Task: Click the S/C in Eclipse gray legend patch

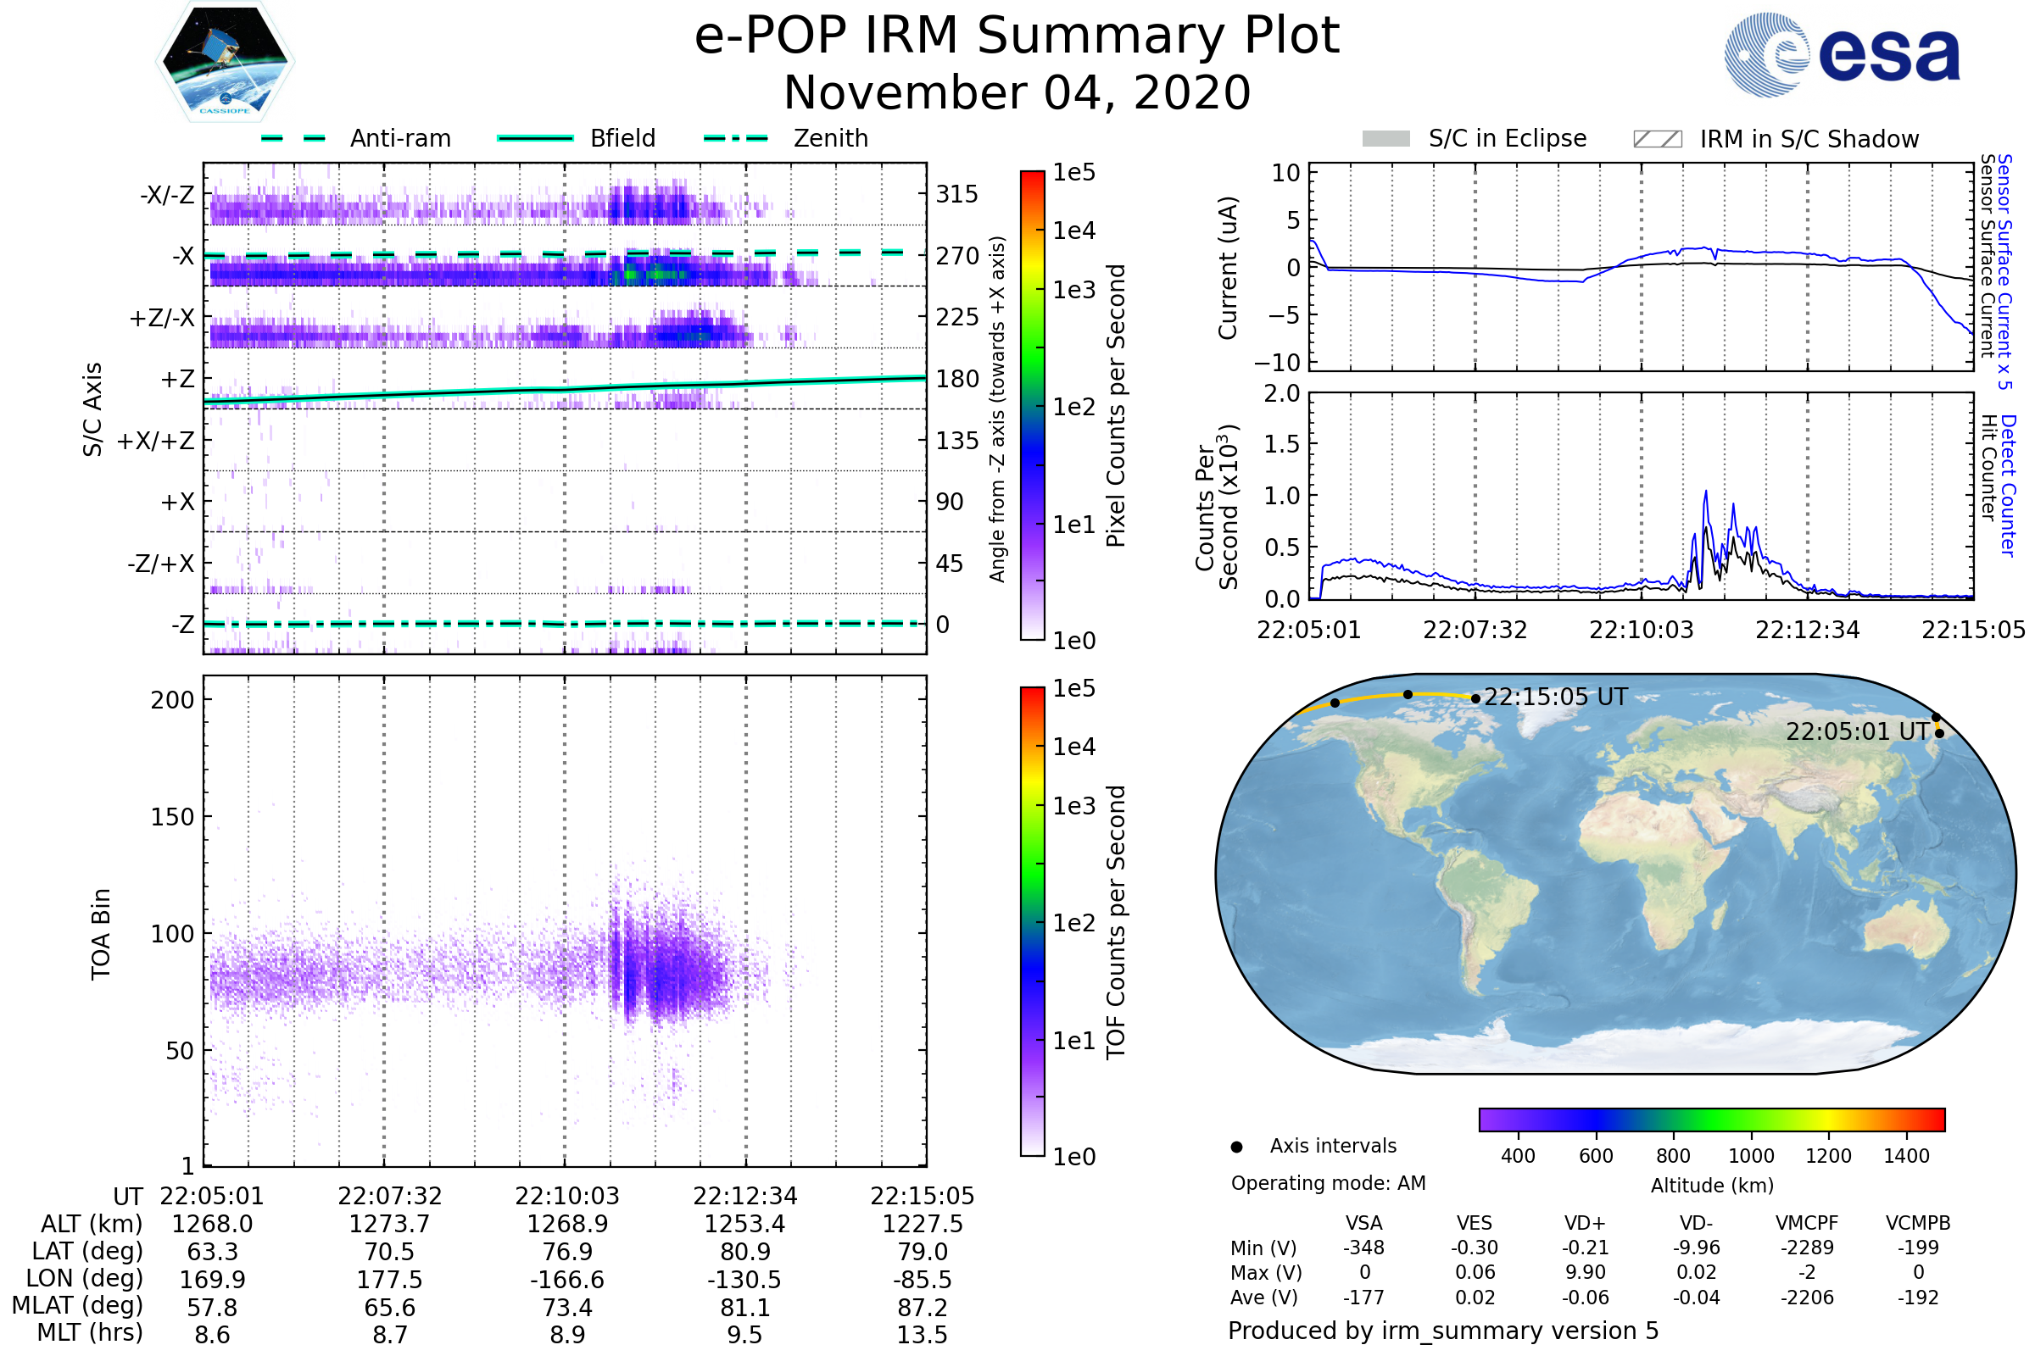Action: pyautogui.click(x=1385, y=139)
